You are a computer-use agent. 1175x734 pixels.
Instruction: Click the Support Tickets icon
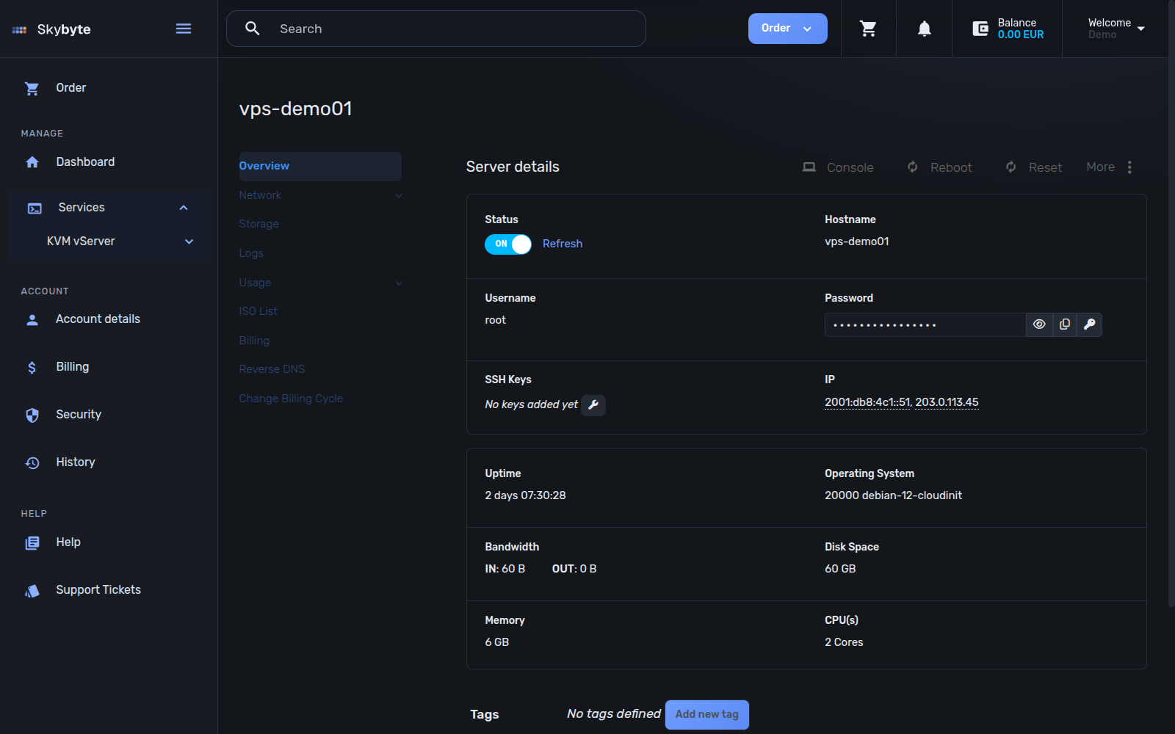click(32, 590)
